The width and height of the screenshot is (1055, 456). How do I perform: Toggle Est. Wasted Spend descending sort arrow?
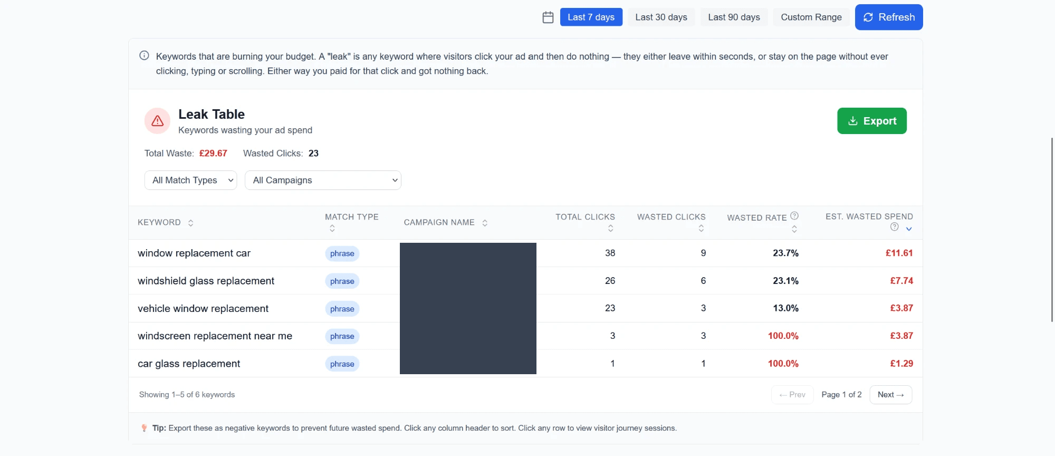[909, 229]
